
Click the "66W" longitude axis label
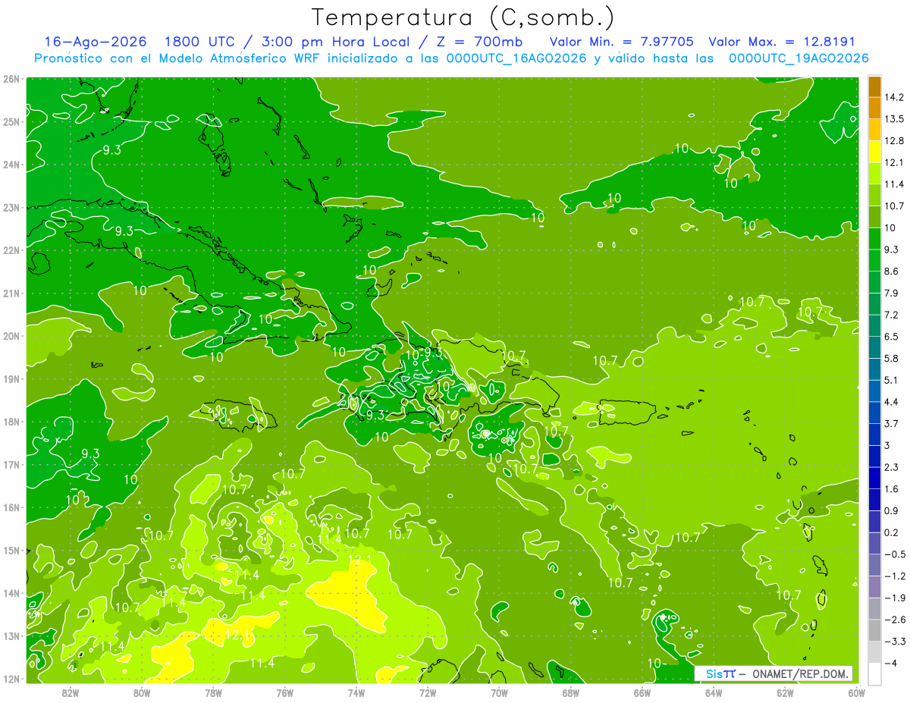(642, 692)
